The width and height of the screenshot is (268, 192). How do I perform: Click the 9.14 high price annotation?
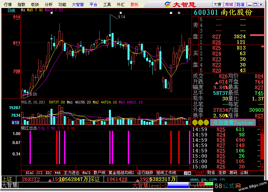(121, 17)
